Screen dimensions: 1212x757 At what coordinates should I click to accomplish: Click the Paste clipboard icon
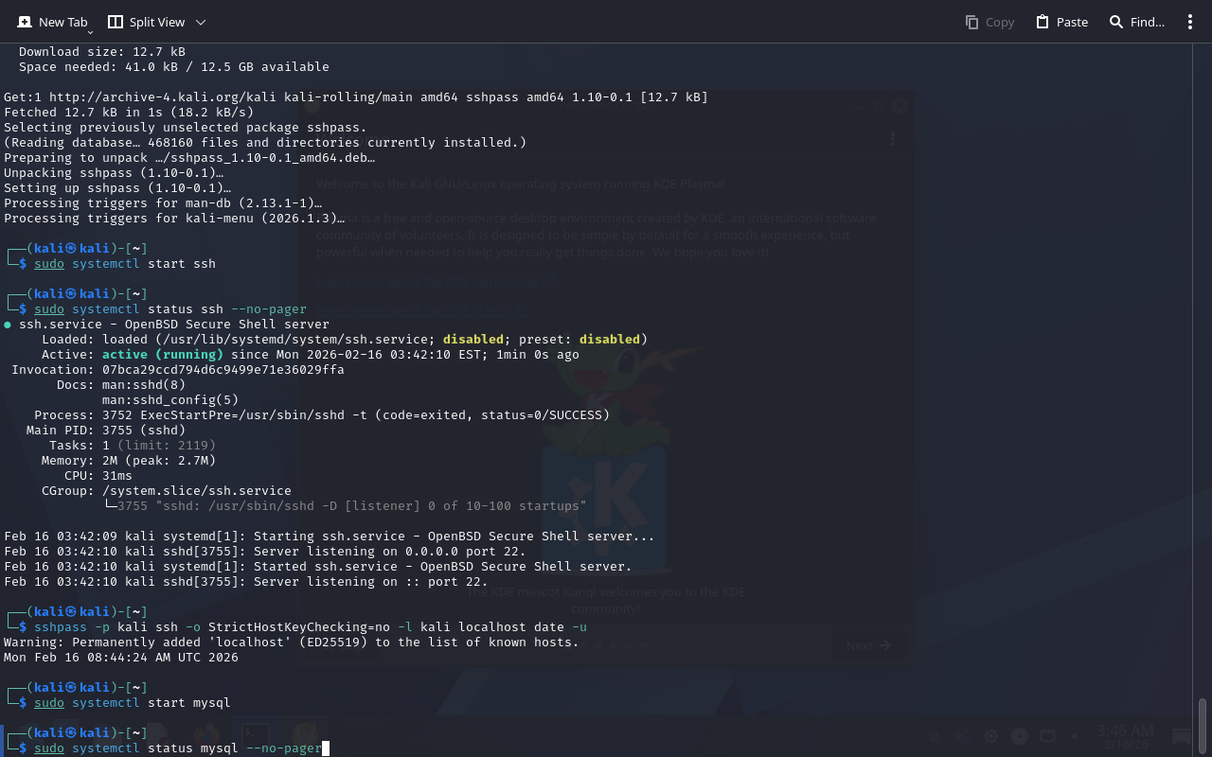coord(1042,22)
